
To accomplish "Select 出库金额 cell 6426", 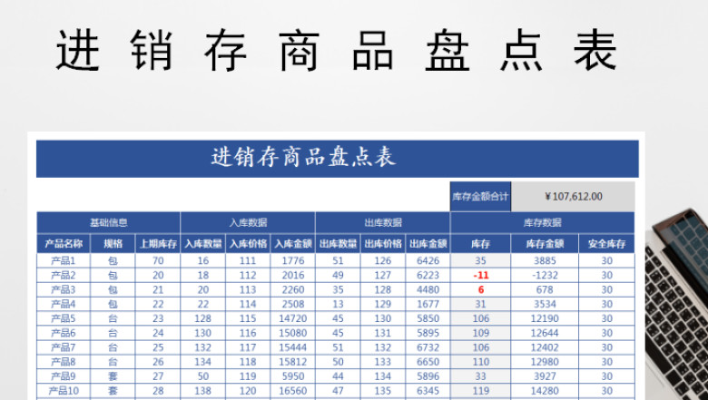I will [x=428, y=260].
